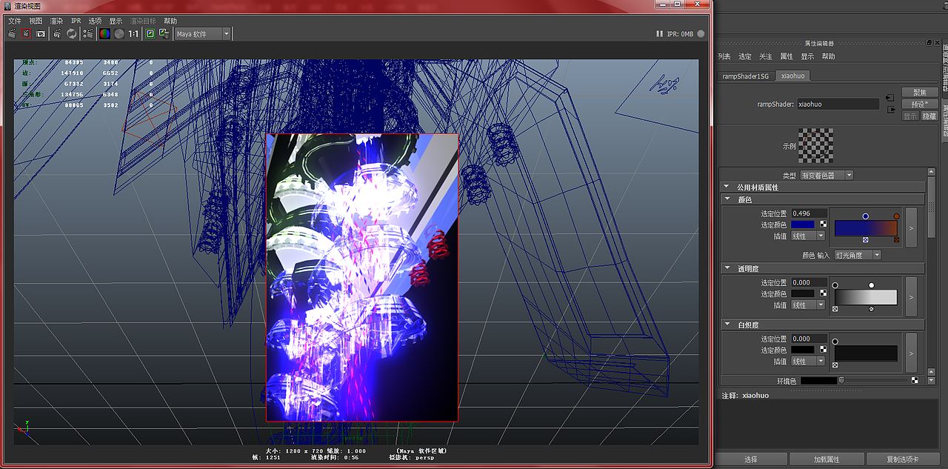The image size is (948, 469).
Task: Delete the orange color ramp handle via X box
Action: [897, 240]
